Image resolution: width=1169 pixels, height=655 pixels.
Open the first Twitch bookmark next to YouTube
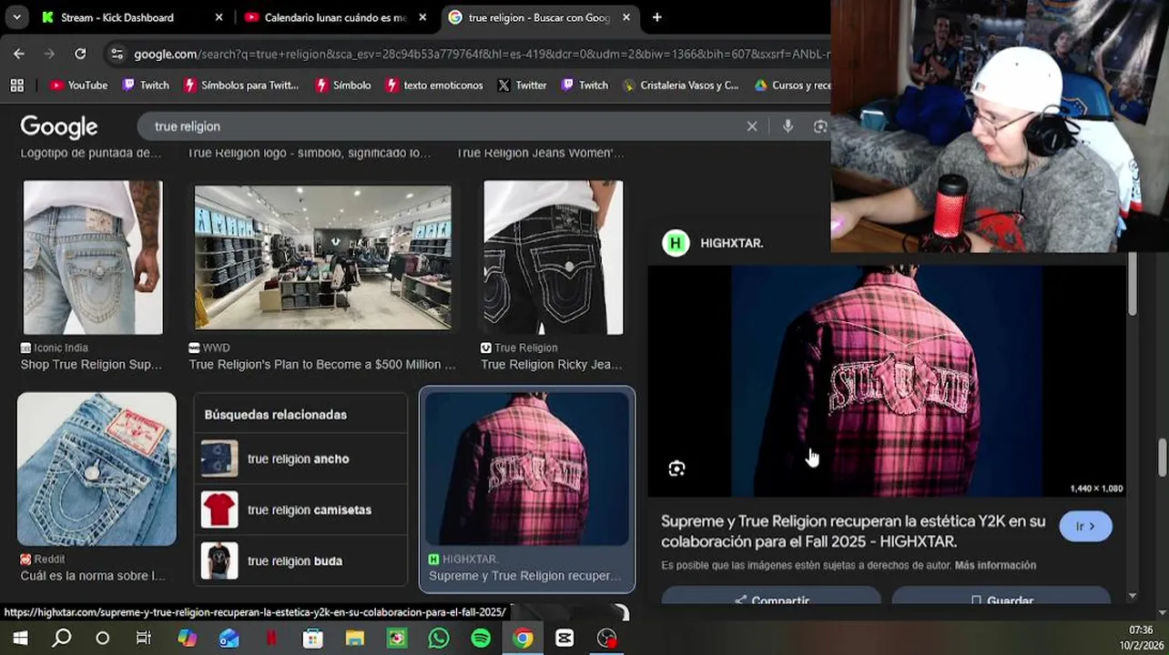click(x=146, y=85)
